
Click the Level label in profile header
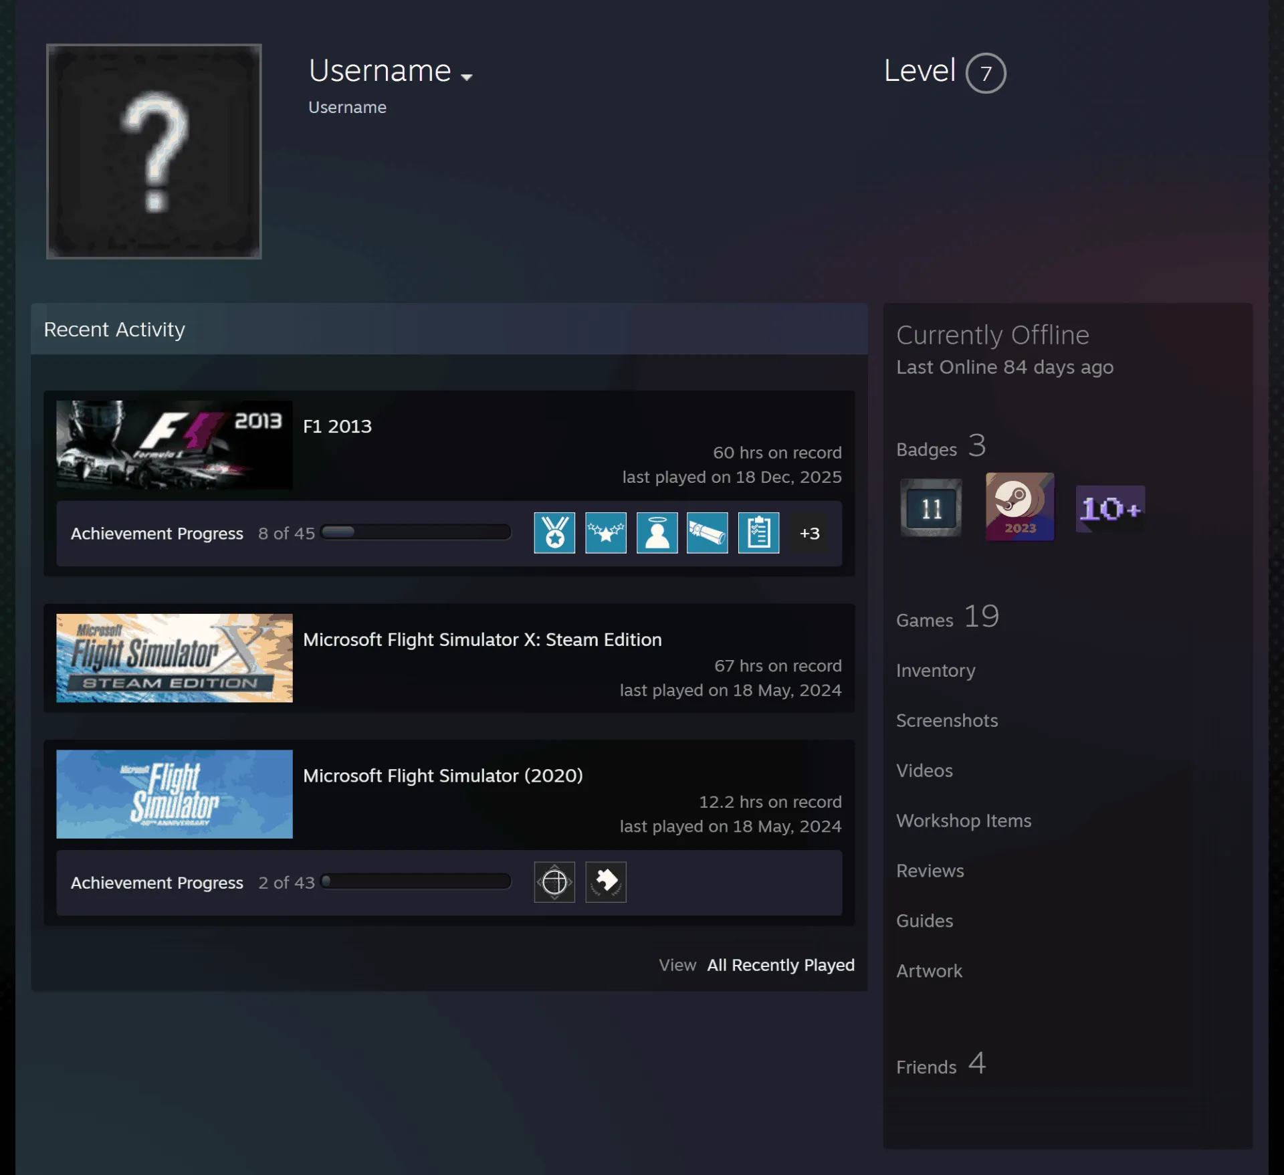pos(920,70)
